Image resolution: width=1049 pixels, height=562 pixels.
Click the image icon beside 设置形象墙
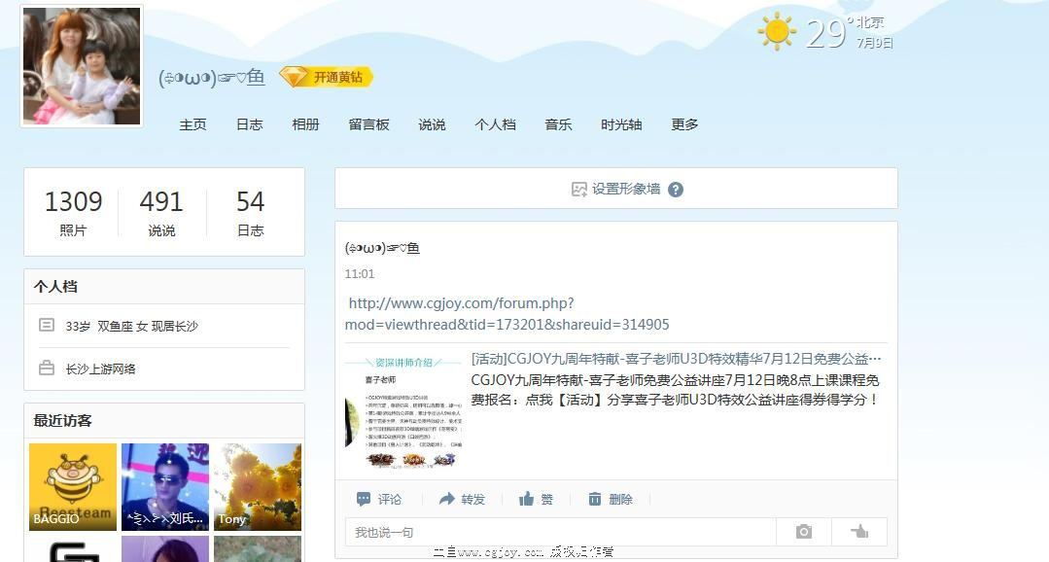tap(578, 190)
